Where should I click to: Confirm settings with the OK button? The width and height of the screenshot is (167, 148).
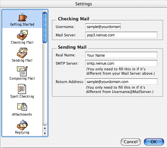154,142
